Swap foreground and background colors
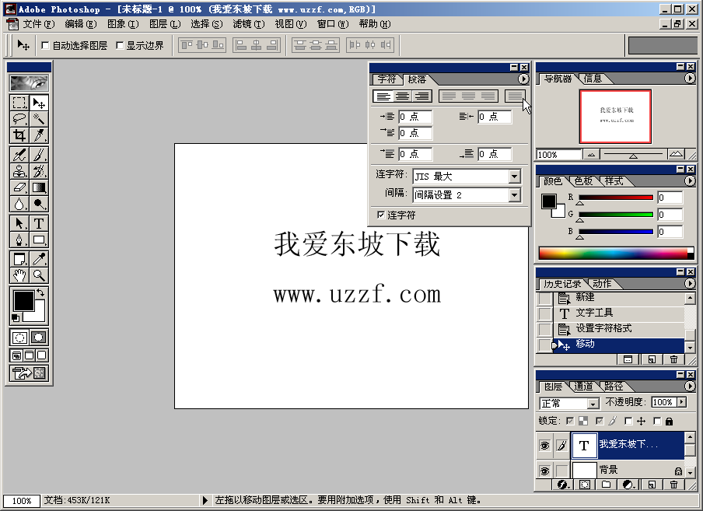 (40, 292)
